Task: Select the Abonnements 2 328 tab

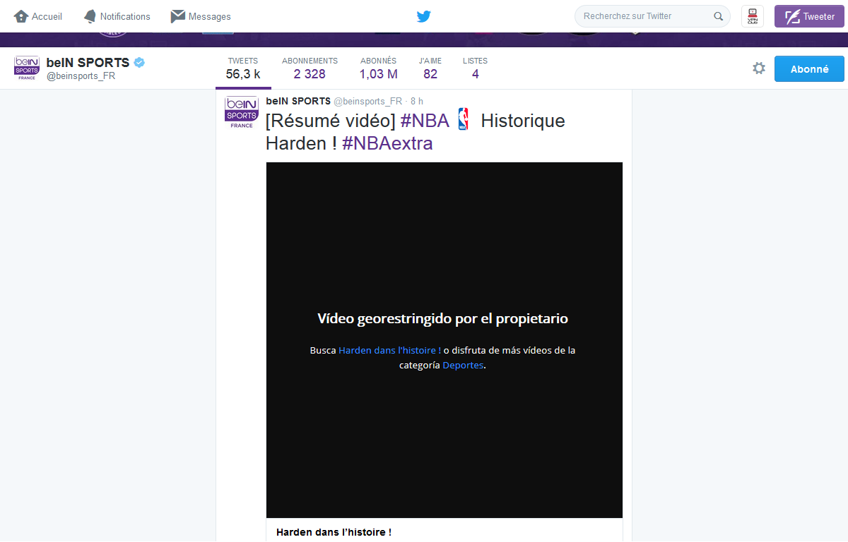Action: coord(310,68)
